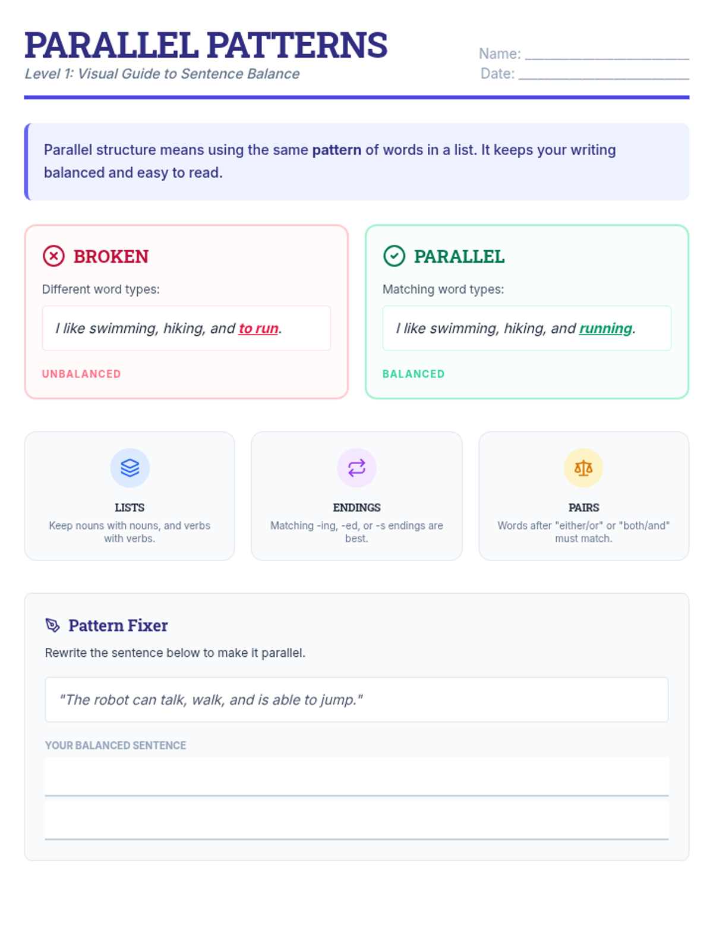The width and height of the screenshot is (713, 951).
Task: Click the UNBALANCED label
Action: 81,374
